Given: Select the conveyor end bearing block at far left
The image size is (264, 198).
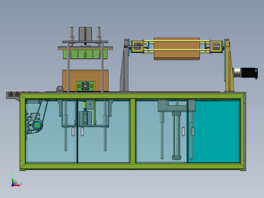Looking at the screenshot, I should 13,95.
